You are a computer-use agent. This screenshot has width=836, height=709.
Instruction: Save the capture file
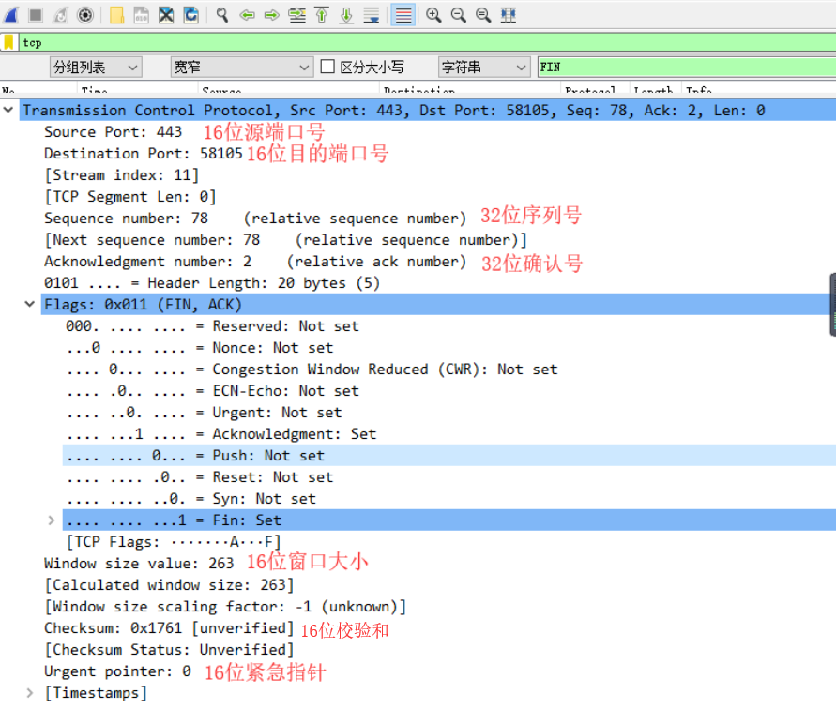coord(142,15)
